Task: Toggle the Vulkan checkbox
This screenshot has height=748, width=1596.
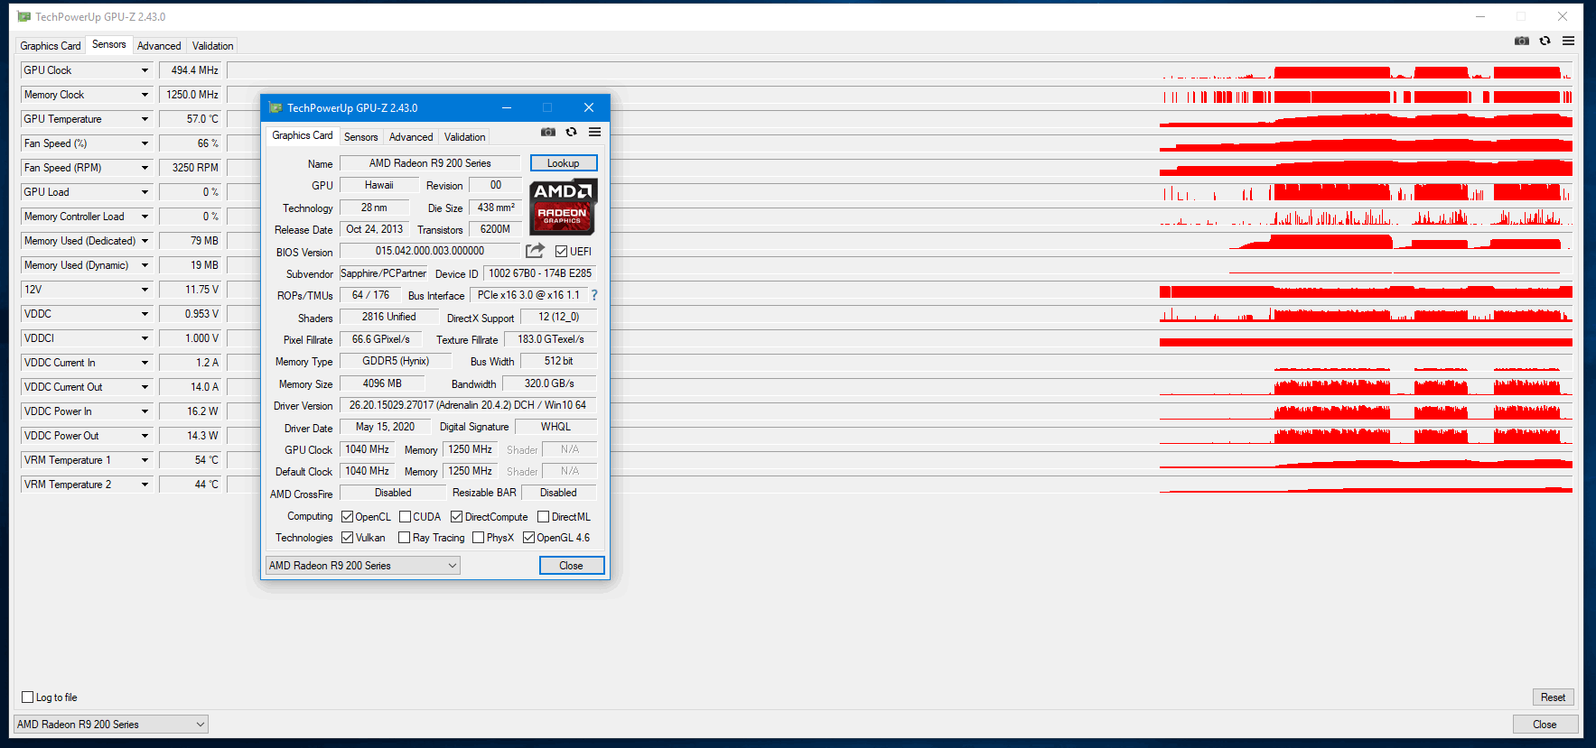Action: tap(347, 538)
